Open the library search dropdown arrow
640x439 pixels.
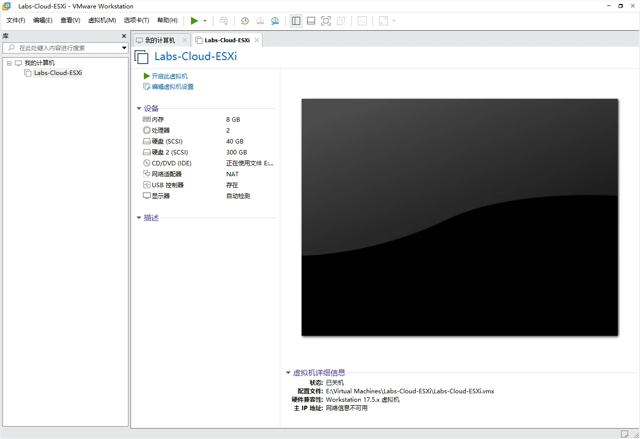point(125,48)
